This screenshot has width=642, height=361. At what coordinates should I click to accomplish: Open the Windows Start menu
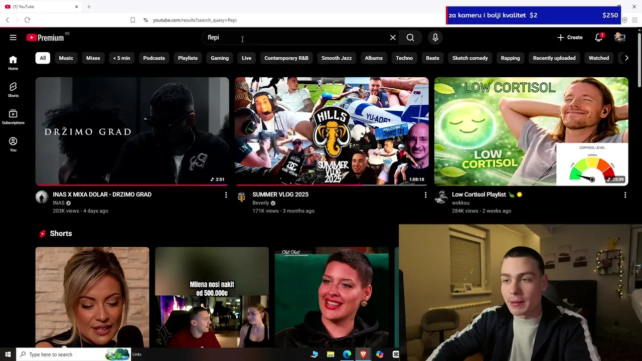coord(8,354)
